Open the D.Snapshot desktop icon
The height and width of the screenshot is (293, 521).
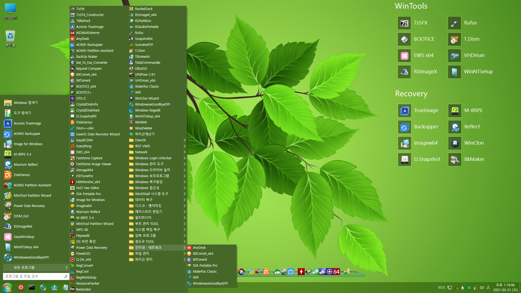pos(405,160)
